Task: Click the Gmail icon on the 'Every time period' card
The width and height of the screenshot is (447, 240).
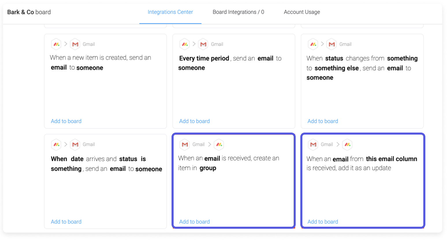Action: pyautogui.click(x=203, y=44)
